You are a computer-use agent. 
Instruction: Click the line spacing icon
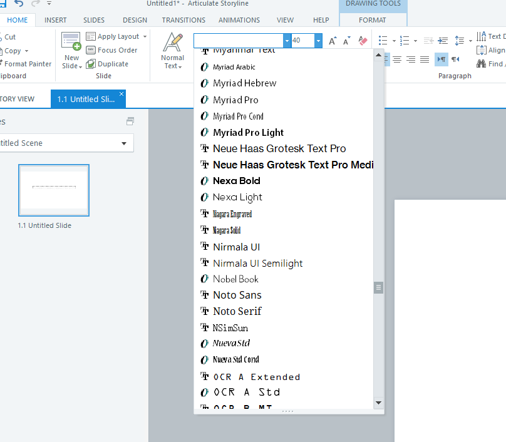(x=459, y=41)
